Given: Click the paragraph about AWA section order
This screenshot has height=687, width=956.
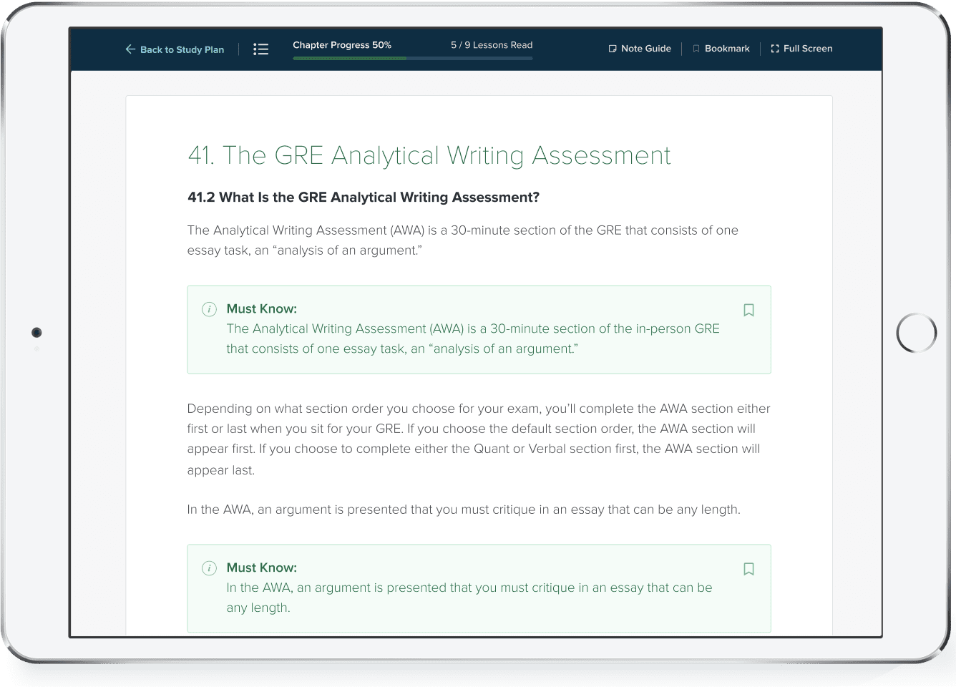Looking at the screenshot, I should pyautogui.click(x=478, y=439).
